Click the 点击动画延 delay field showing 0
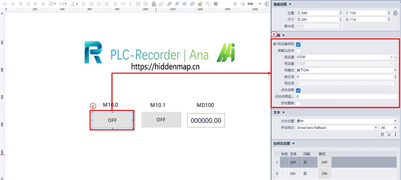401x180 pixels. pos(346,96)
